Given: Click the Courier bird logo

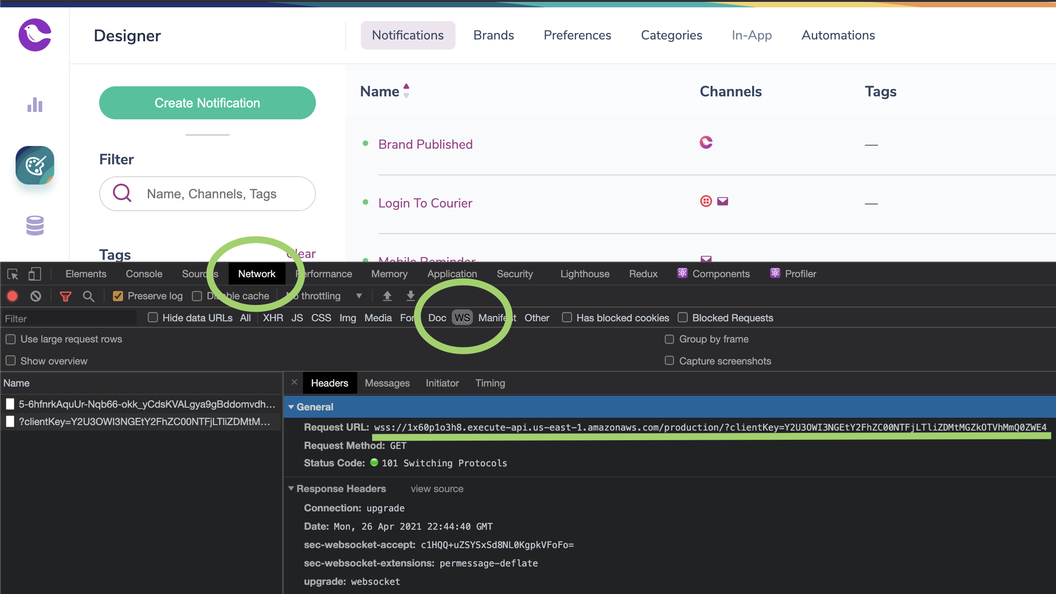Looking at the screenshot, I should point(35,35).
